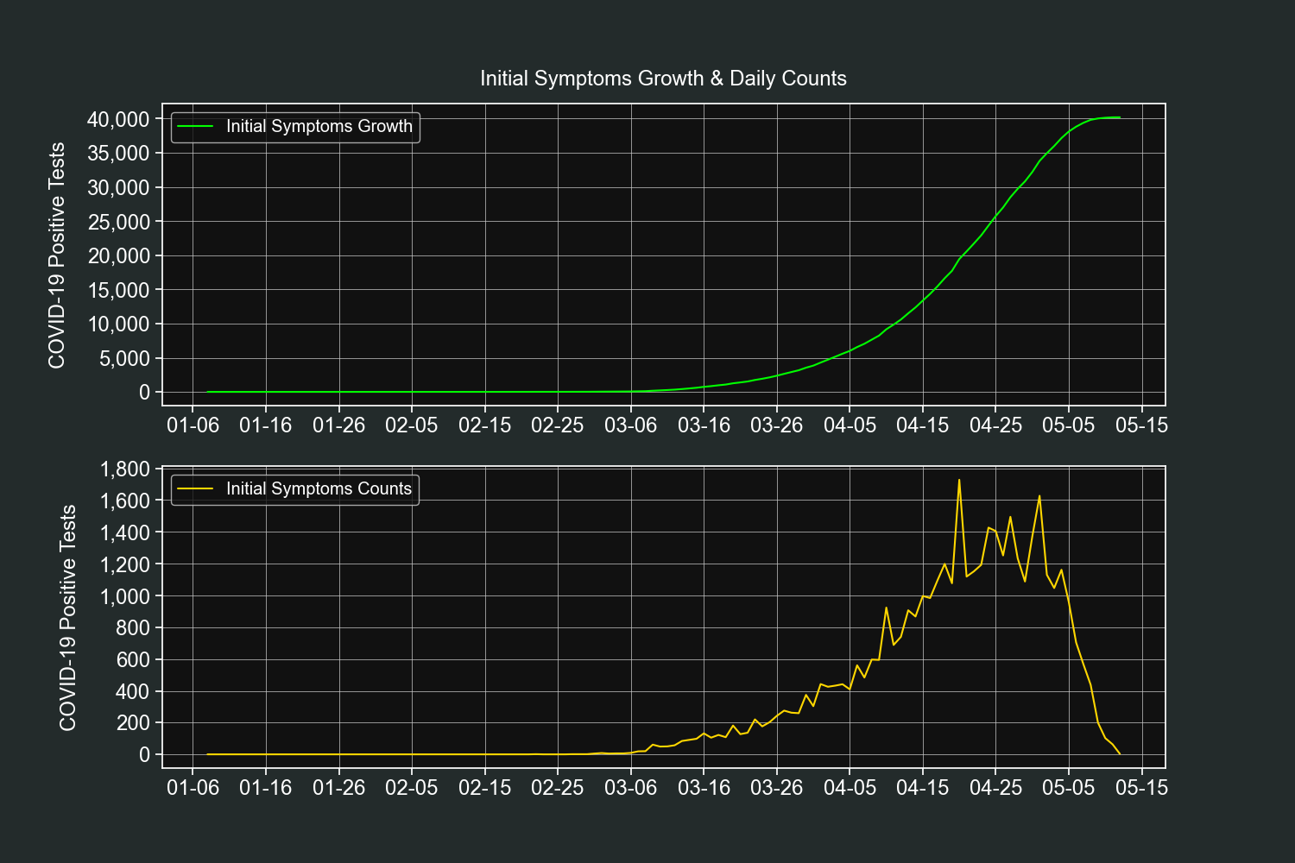Click the 40,000 y-axis tick label
This screenshot has height=863, width=1295.
(x=118, y=119)
